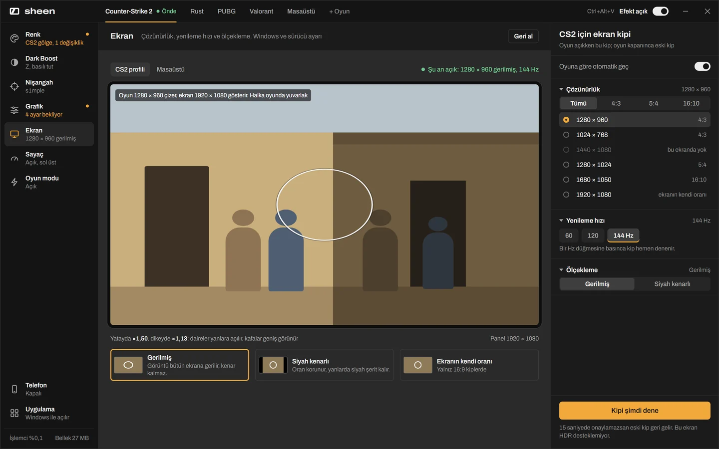Image resolution: width=719 pixels, height=449 pixels.
Task: Open Oyun modu via lightning icon
Action: point(14,182)
